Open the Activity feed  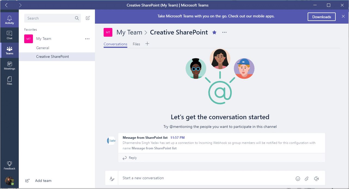point(10,20)
